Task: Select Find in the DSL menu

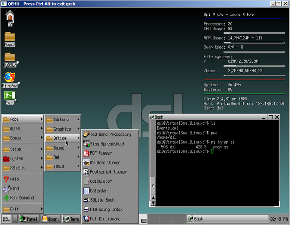Action: [23, 189]
